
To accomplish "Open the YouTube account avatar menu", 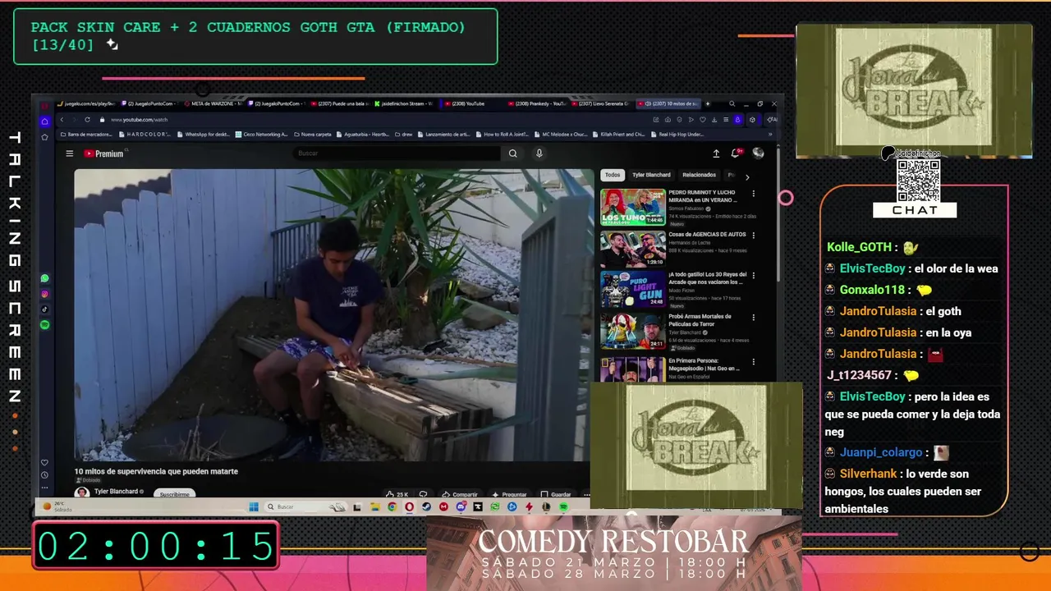I will pos(758,153).
